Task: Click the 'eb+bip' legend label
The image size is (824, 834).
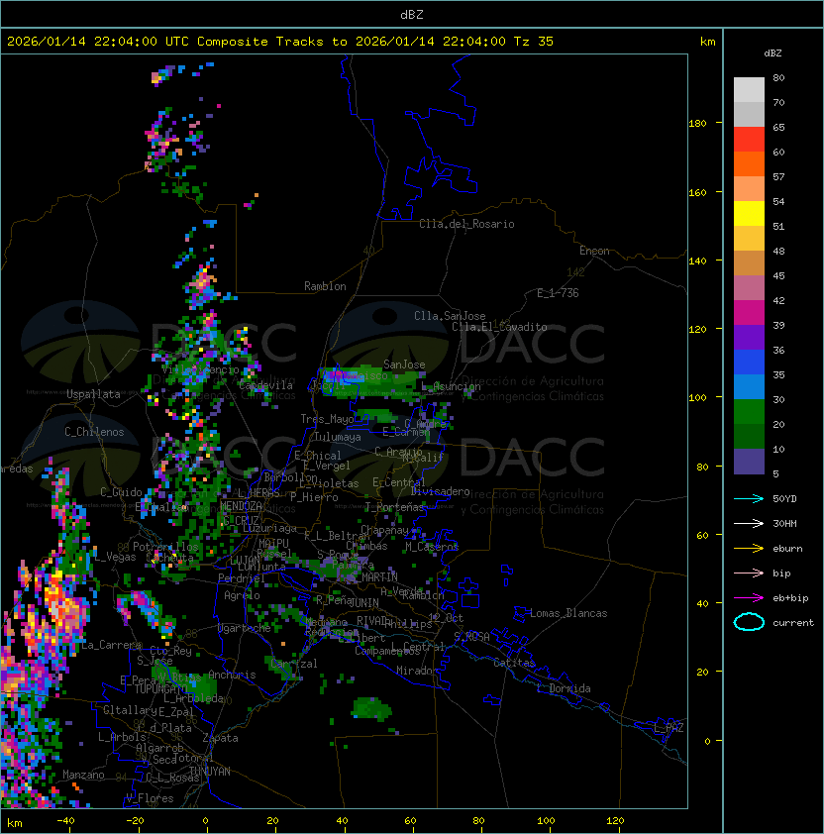Action: tap(790, 598)
